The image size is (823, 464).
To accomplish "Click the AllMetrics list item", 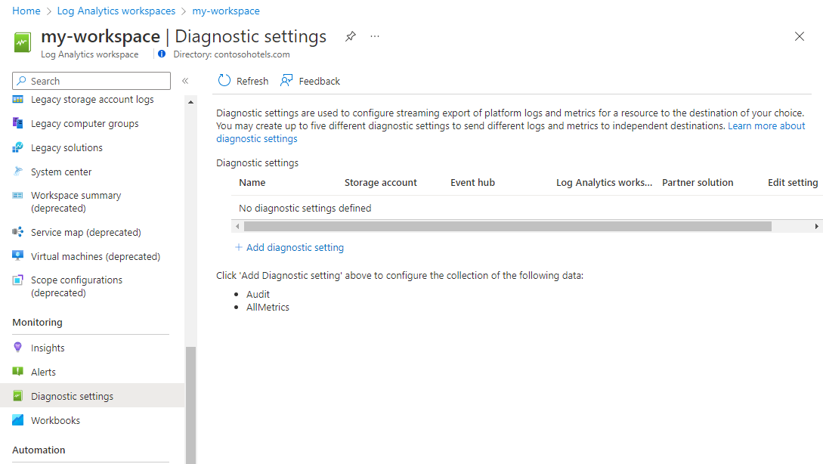I will 268,307.
